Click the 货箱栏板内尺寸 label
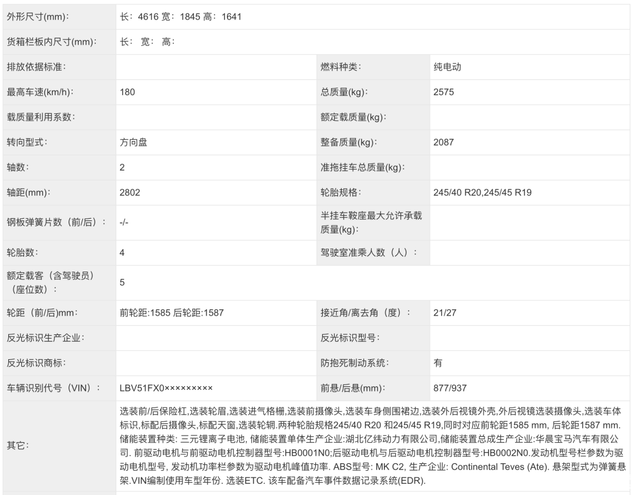Screen dimensions: 635x495 (51, 42)
